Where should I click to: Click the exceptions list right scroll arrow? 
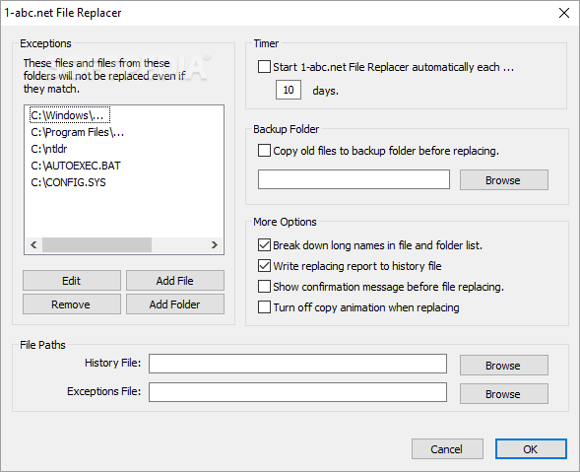coord(214,244)
